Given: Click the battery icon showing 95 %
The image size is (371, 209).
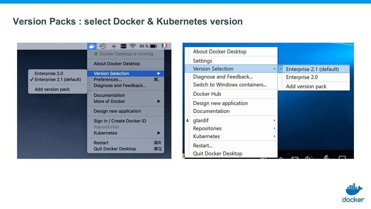Looking at the screenshot, I should 153,46.
